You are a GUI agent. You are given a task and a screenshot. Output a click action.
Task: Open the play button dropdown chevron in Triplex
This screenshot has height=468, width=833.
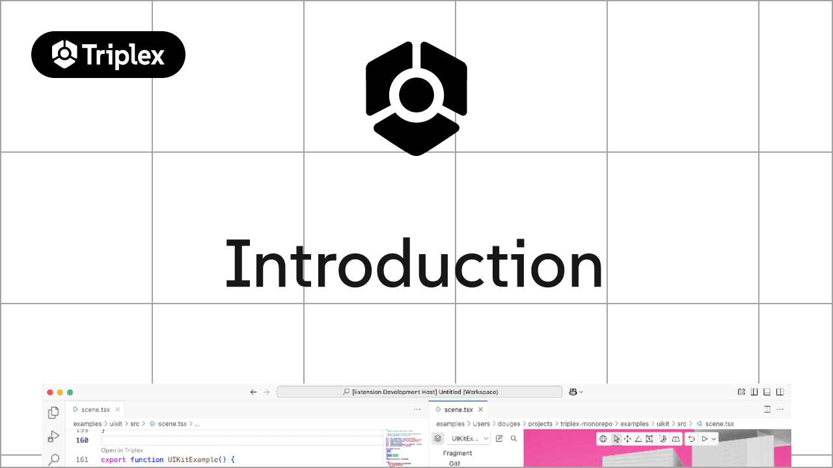pos(714,439)
